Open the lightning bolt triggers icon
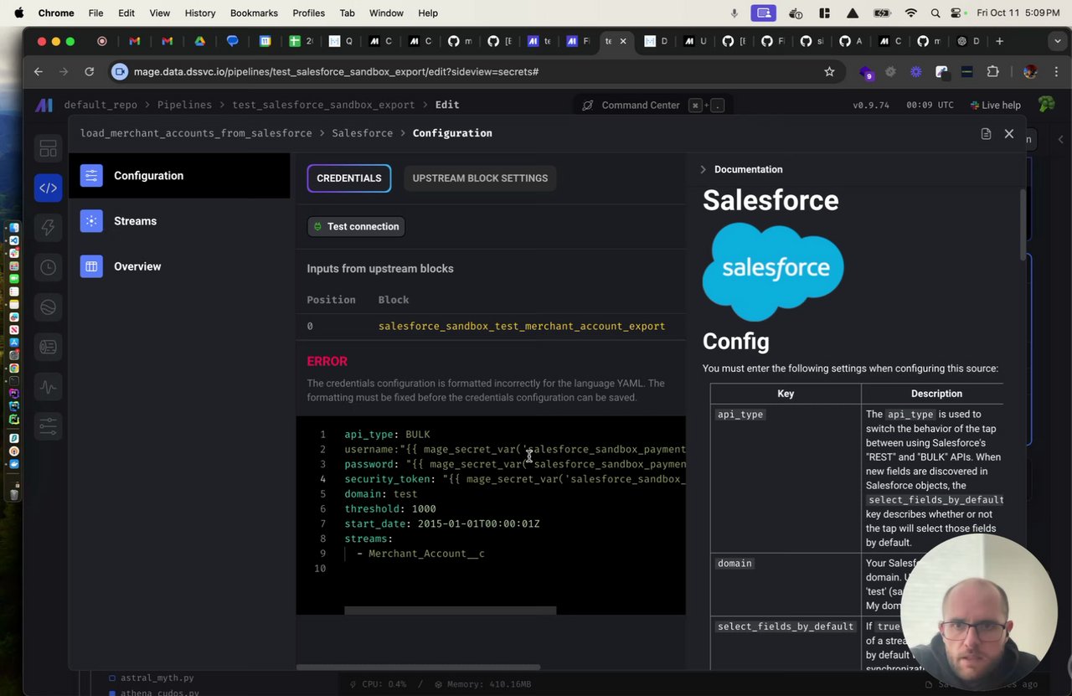Screen dimensions: 1072x696 [x=48, y=227]
